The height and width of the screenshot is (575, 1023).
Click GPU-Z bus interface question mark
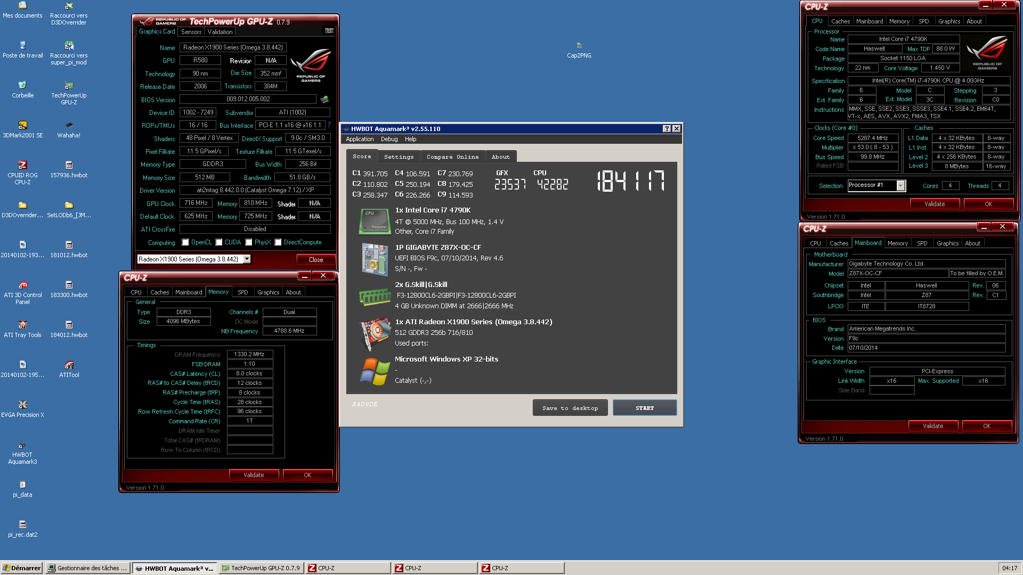coord(329,125)
